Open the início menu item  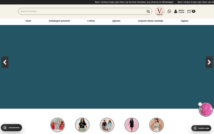tap(29, 21)
